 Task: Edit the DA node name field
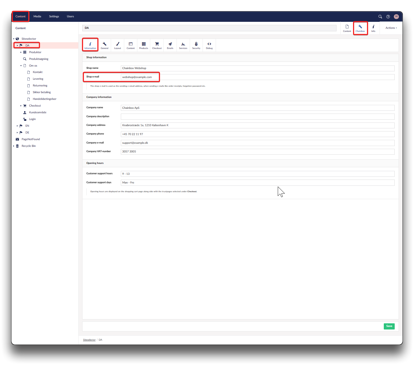(x=209, y=28)
